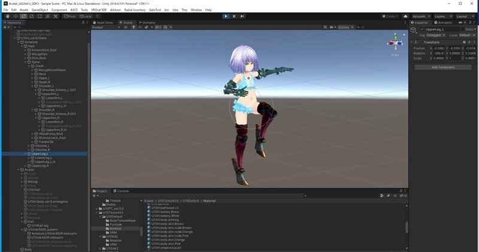Toggle hidden objects visibility count
The width and height of the screenshot is (479, 252).
pos(158,27)
